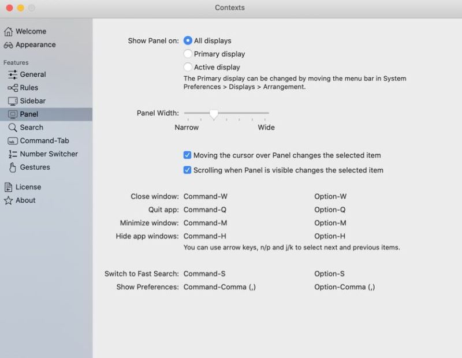Click the Appearance glasses icon
The image size is (462, 358).
[x=8, y=45]
